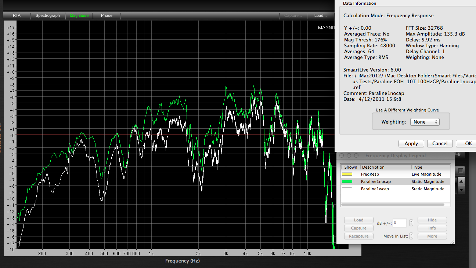This screenshot has height=268, width=476.
Task: Click the down arrow button beside the legend
Action: point(462,190)
